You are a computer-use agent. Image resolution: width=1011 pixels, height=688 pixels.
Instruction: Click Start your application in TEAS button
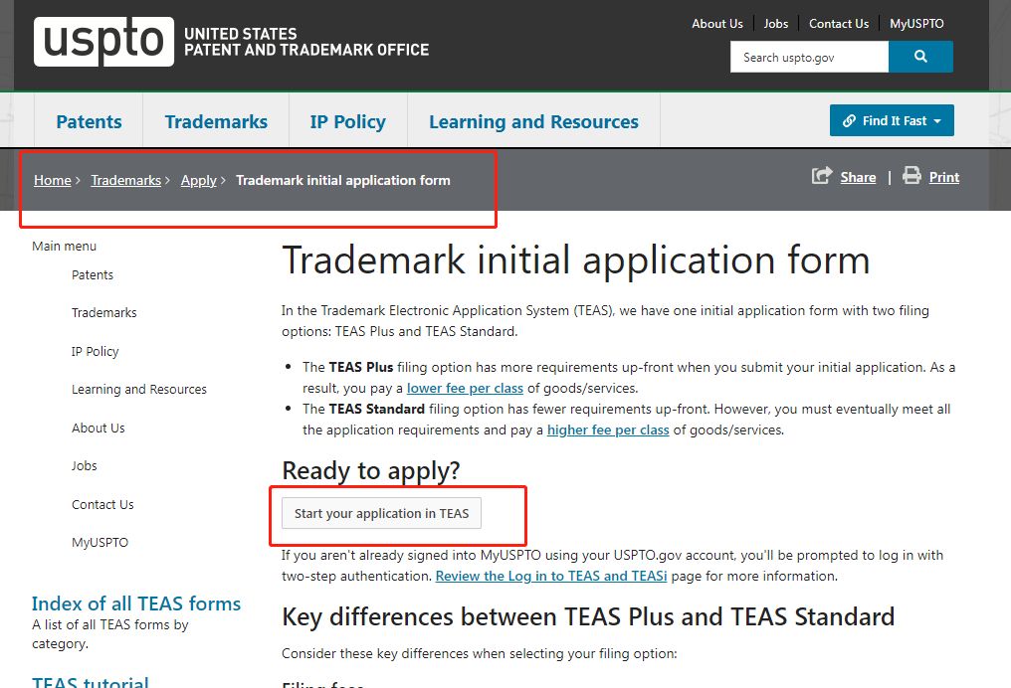(382, 513)
